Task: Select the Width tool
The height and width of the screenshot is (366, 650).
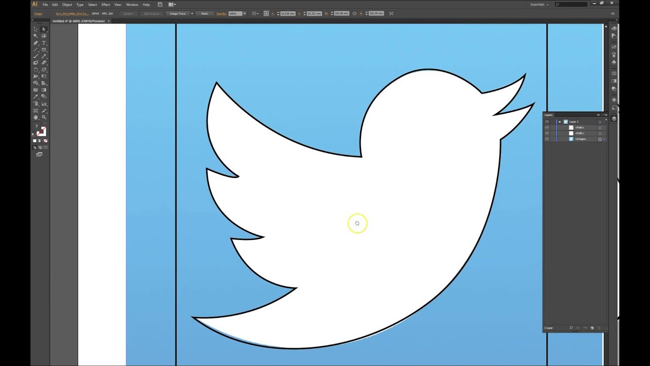Action: tap(36, 76)
